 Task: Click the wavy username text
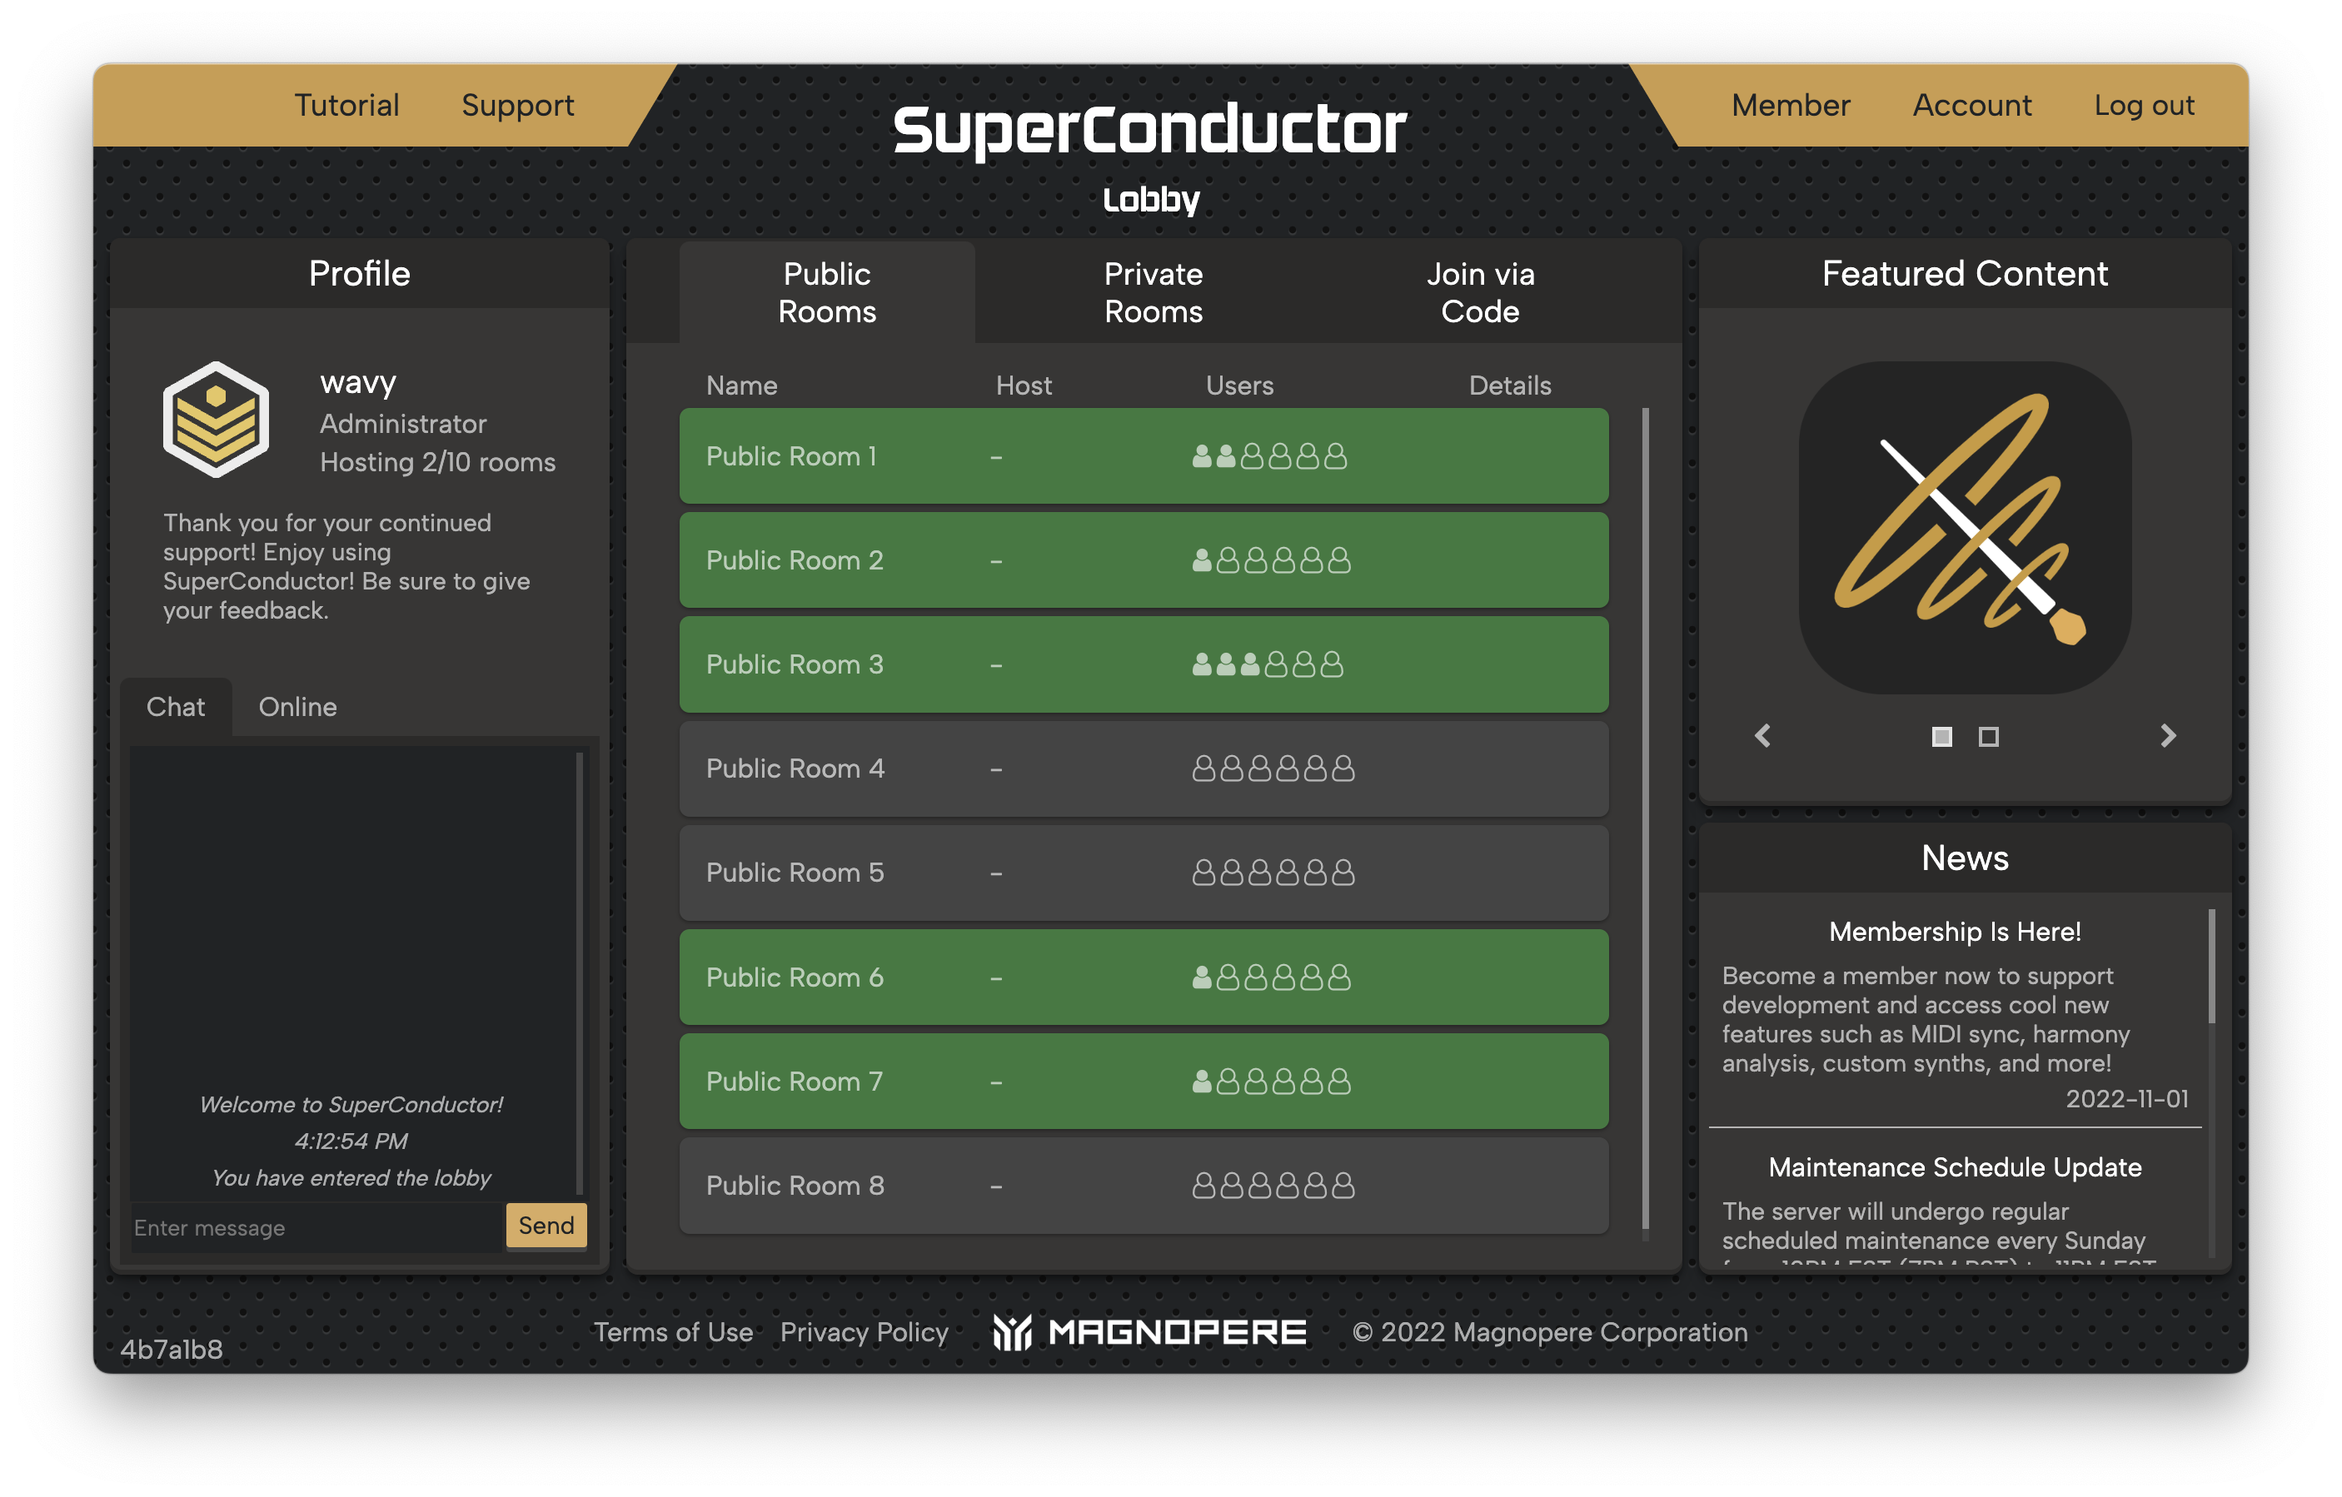[x=358, y=382]
